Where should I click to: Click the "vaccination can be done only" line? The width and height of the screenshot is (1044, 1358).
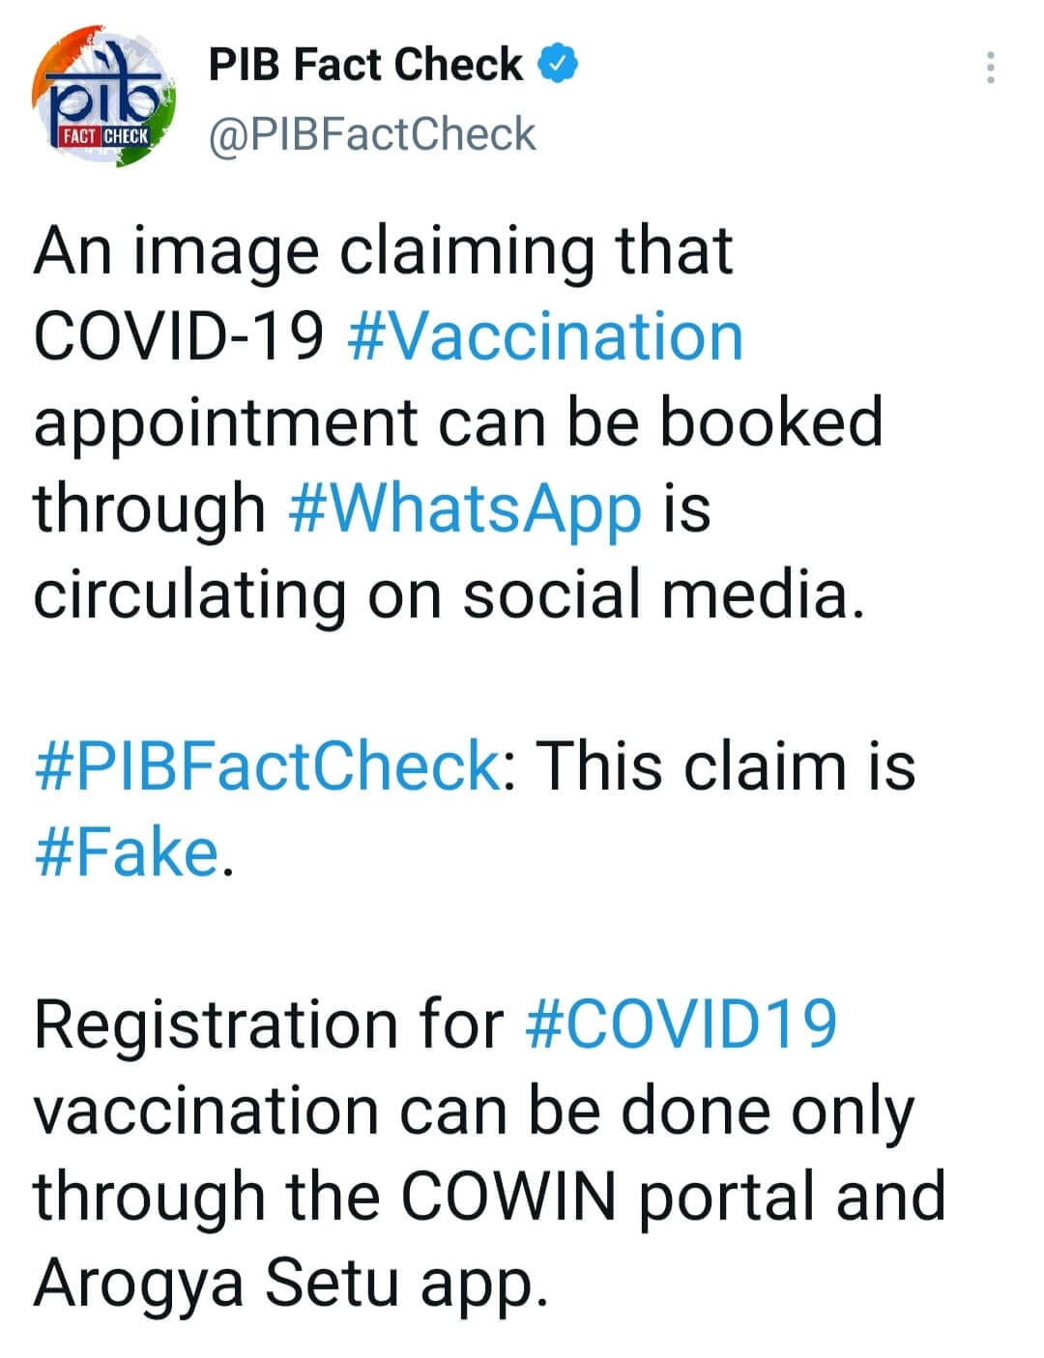[x=474, y=1111]
